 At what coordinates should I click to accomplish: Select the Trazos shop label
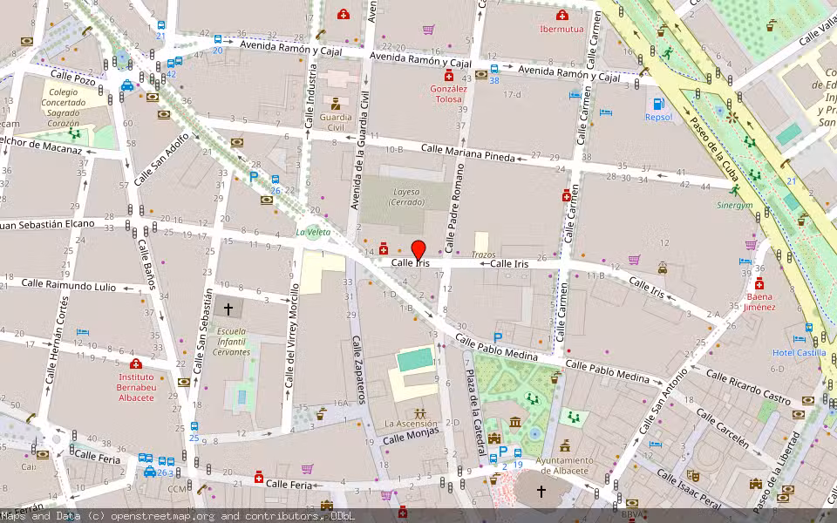(484, 255)
